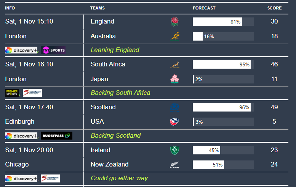Click New Zealand's 51% forecast bar
This screenshot has height=187, width=296.
click(x=208, y=165)
